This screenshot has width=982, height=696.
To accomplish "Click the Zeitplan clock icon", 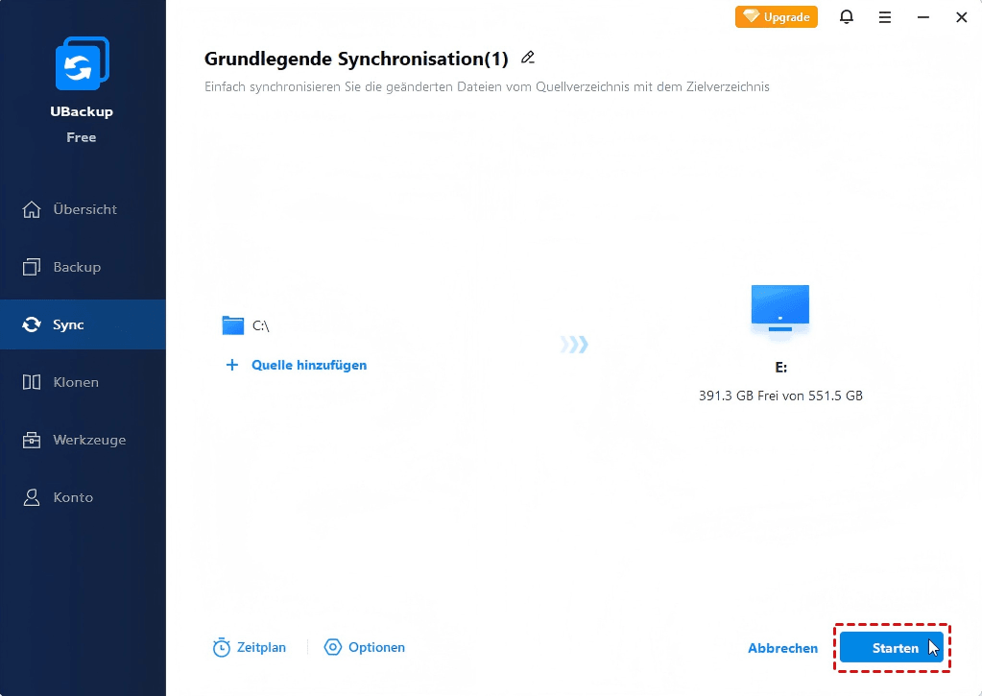I will [222, 648].
